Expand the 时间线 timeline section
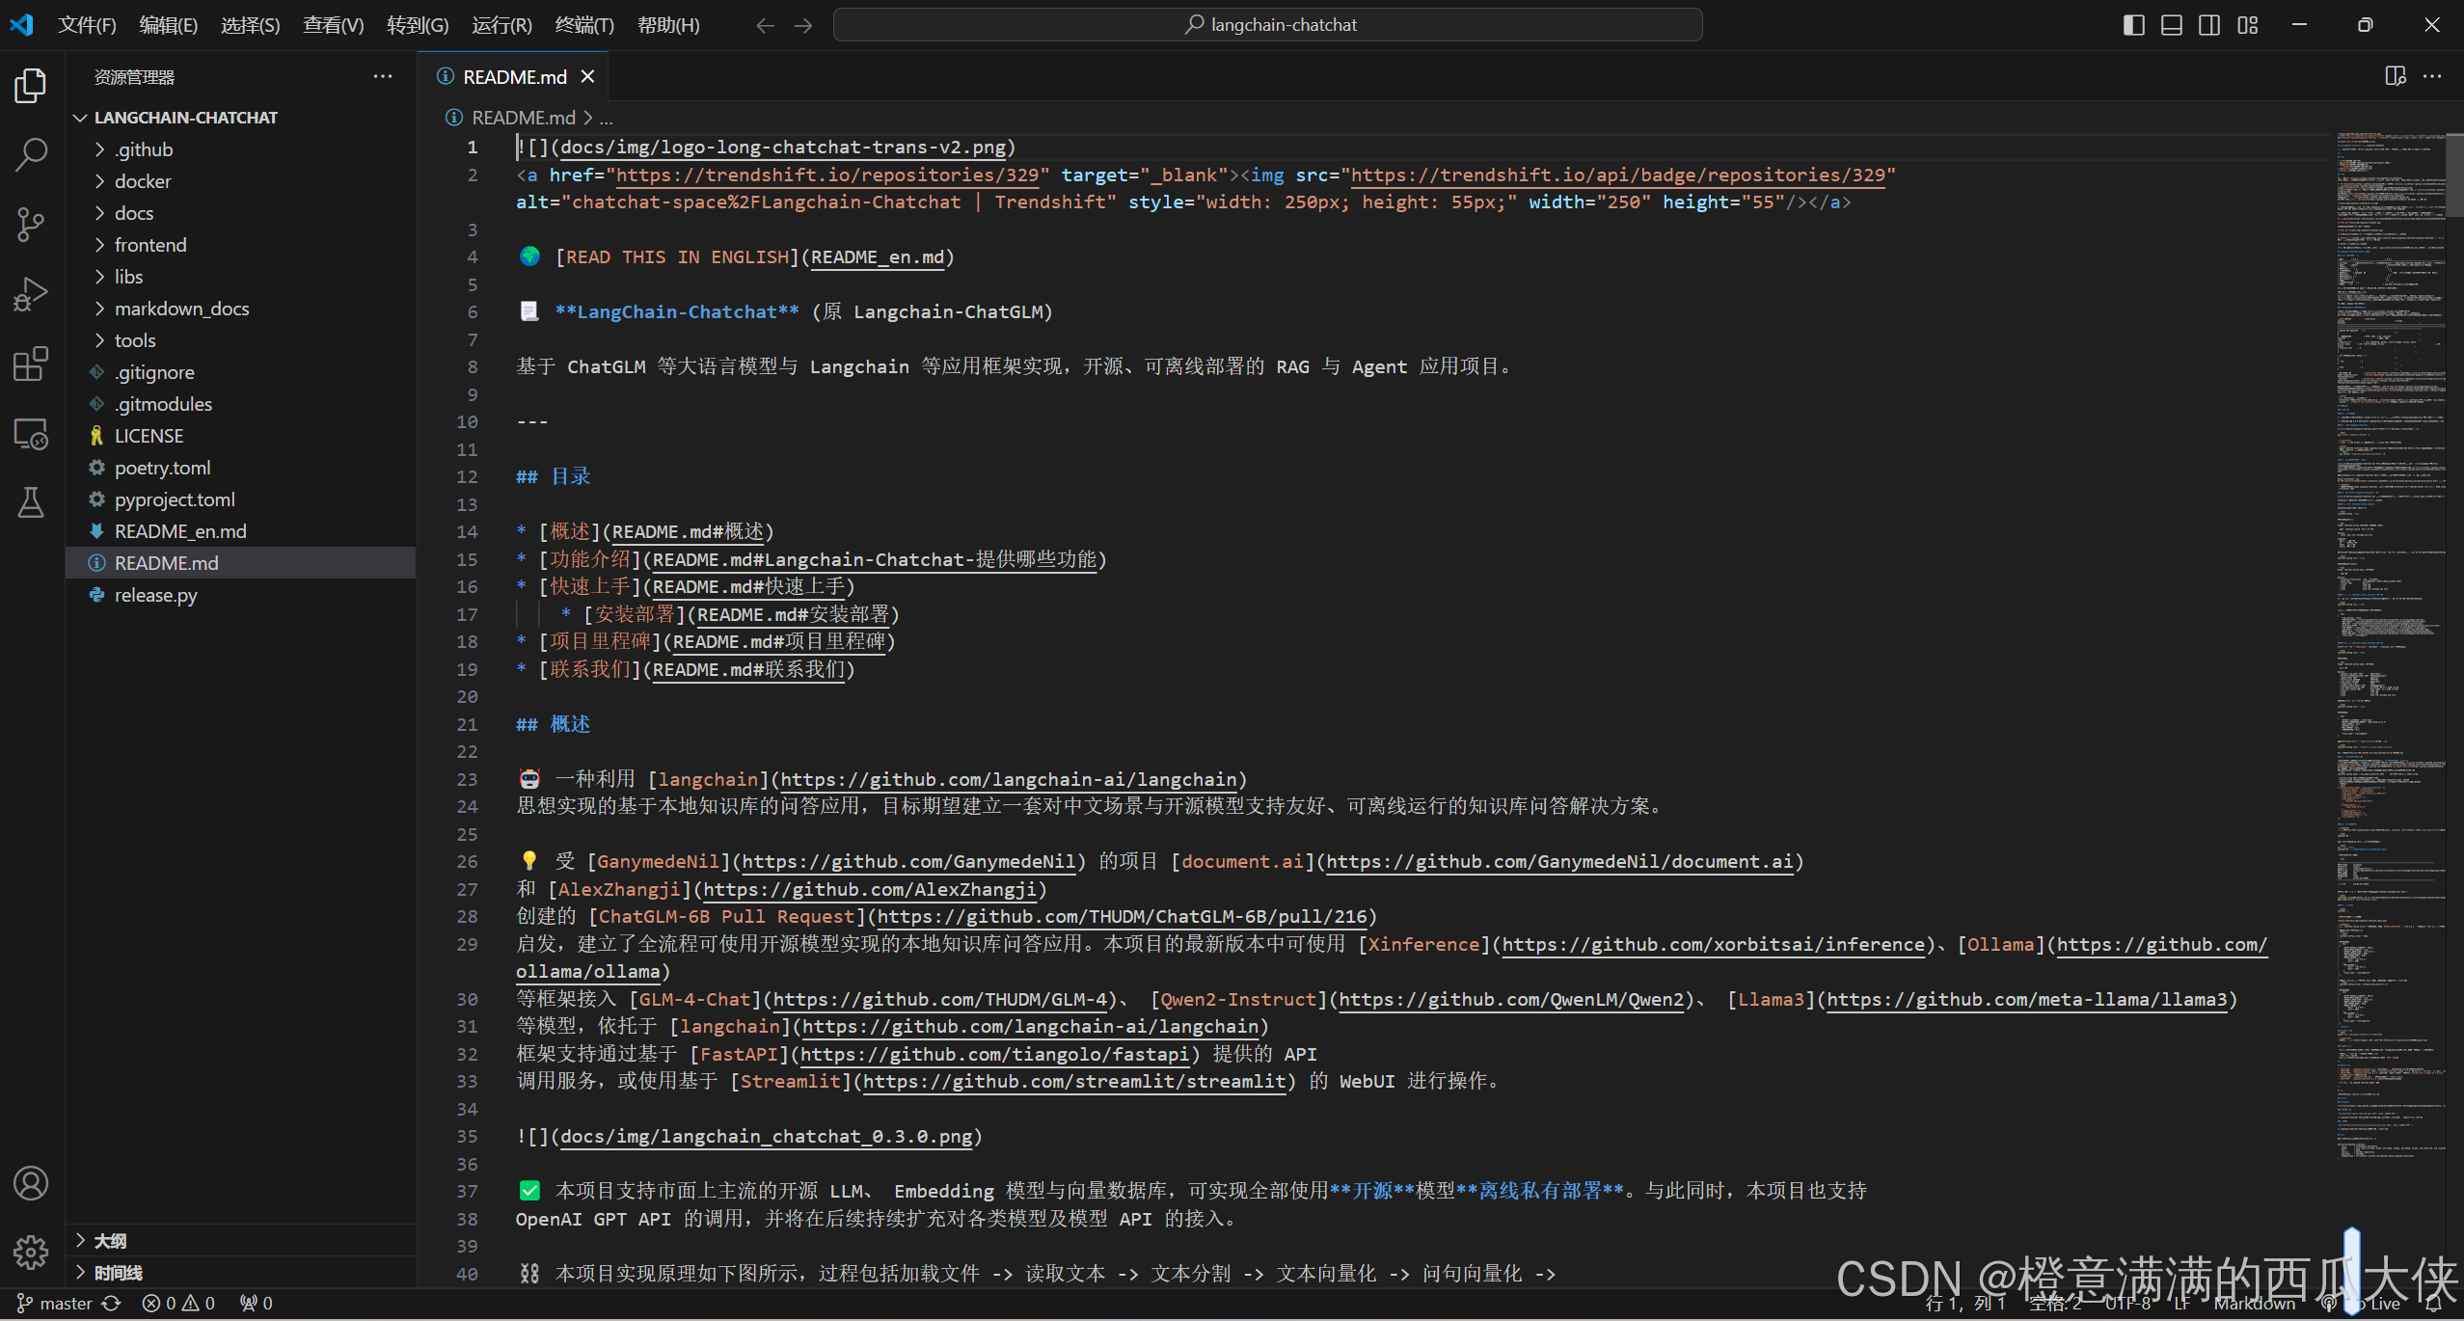 241,1273
